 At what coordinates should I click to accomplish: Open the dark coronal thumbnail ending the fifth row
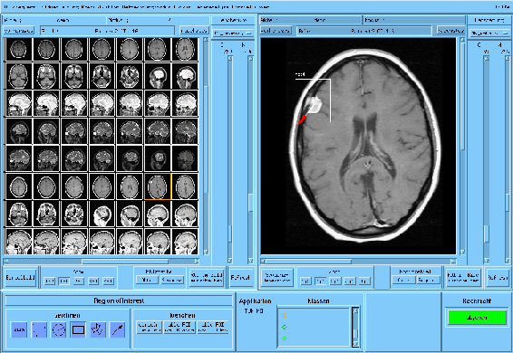(x=185, y=158)
